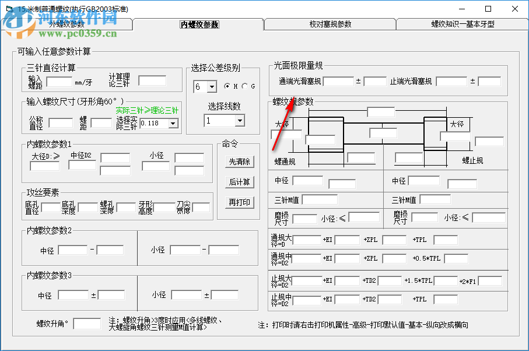
Task: Select the G tolerance radio button
Action: tap(244, 86)
